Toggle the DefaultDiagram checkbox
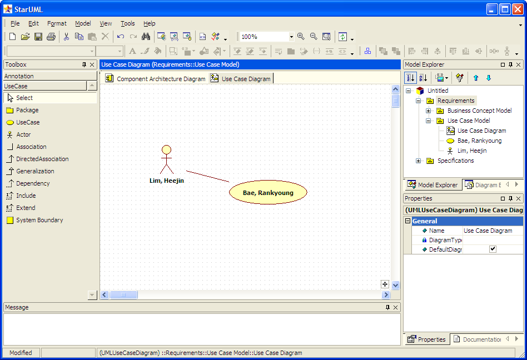 493,249
